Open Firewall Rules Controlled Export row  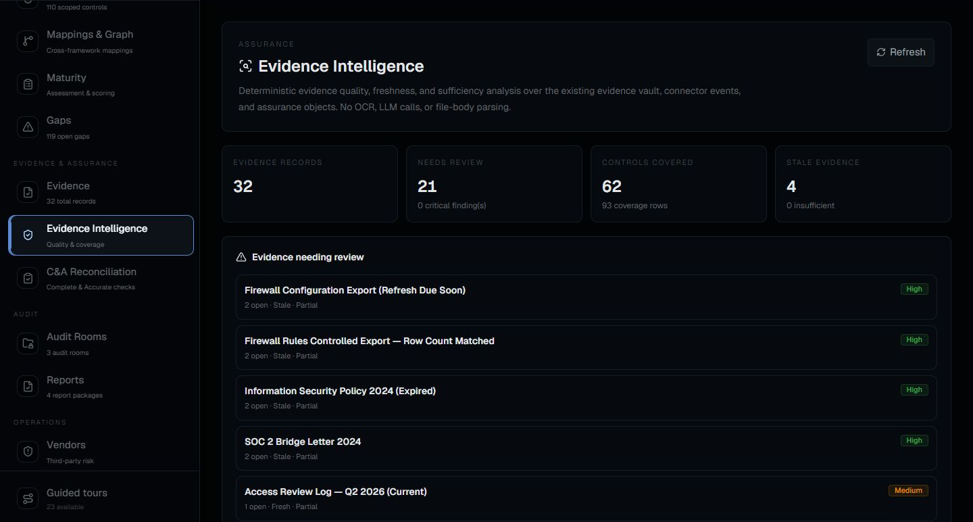pos(586,348)
